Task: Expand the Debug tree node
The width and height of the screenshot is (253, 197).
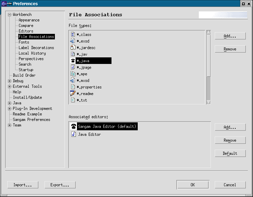Action: tap(9, 81)
